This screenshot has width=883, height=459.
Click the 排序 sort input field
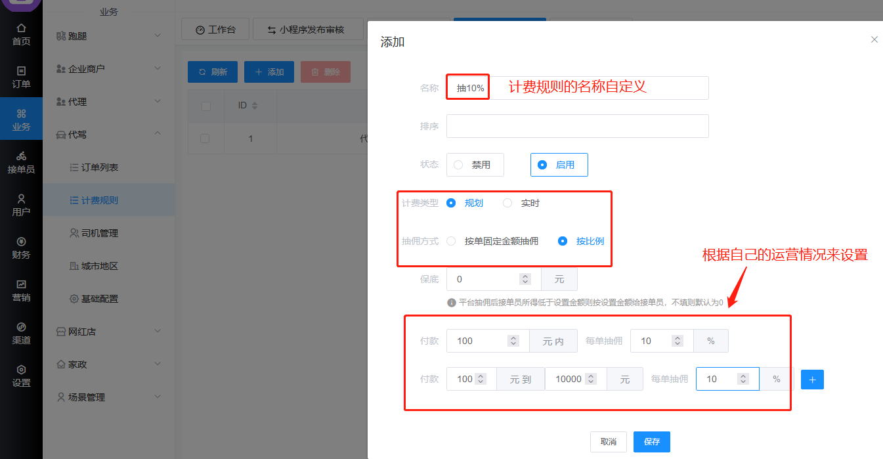click(x=577, y=126)
